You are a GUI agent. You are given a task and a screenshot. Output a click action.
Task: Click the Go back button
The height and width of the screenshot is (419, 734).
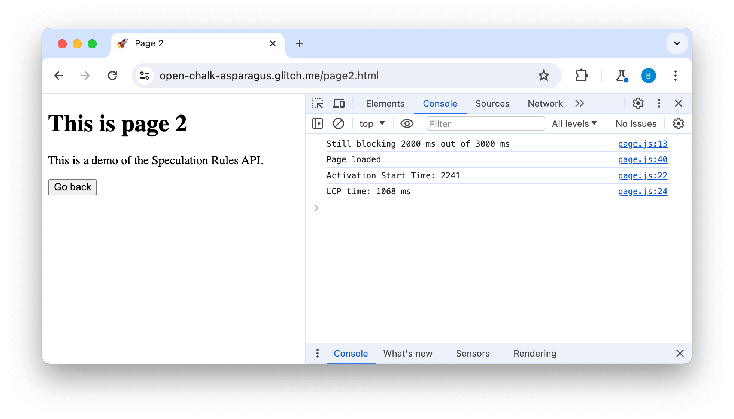point(72,187)
